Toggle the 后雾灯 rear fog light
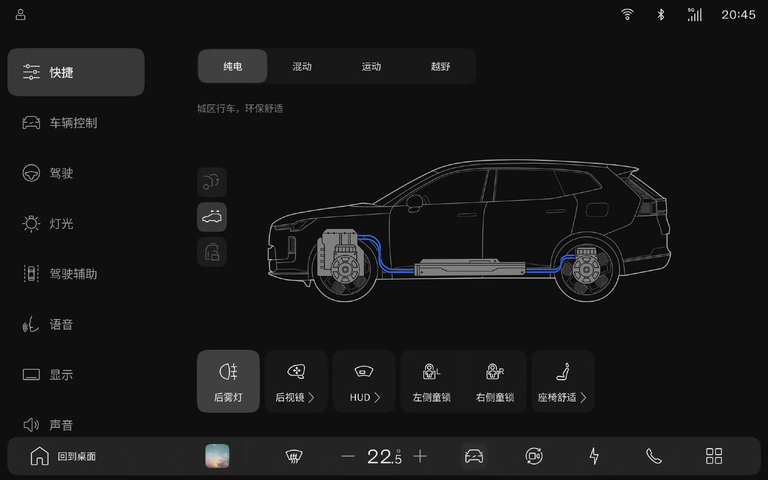The image size is (768, 480). (228, 381)
